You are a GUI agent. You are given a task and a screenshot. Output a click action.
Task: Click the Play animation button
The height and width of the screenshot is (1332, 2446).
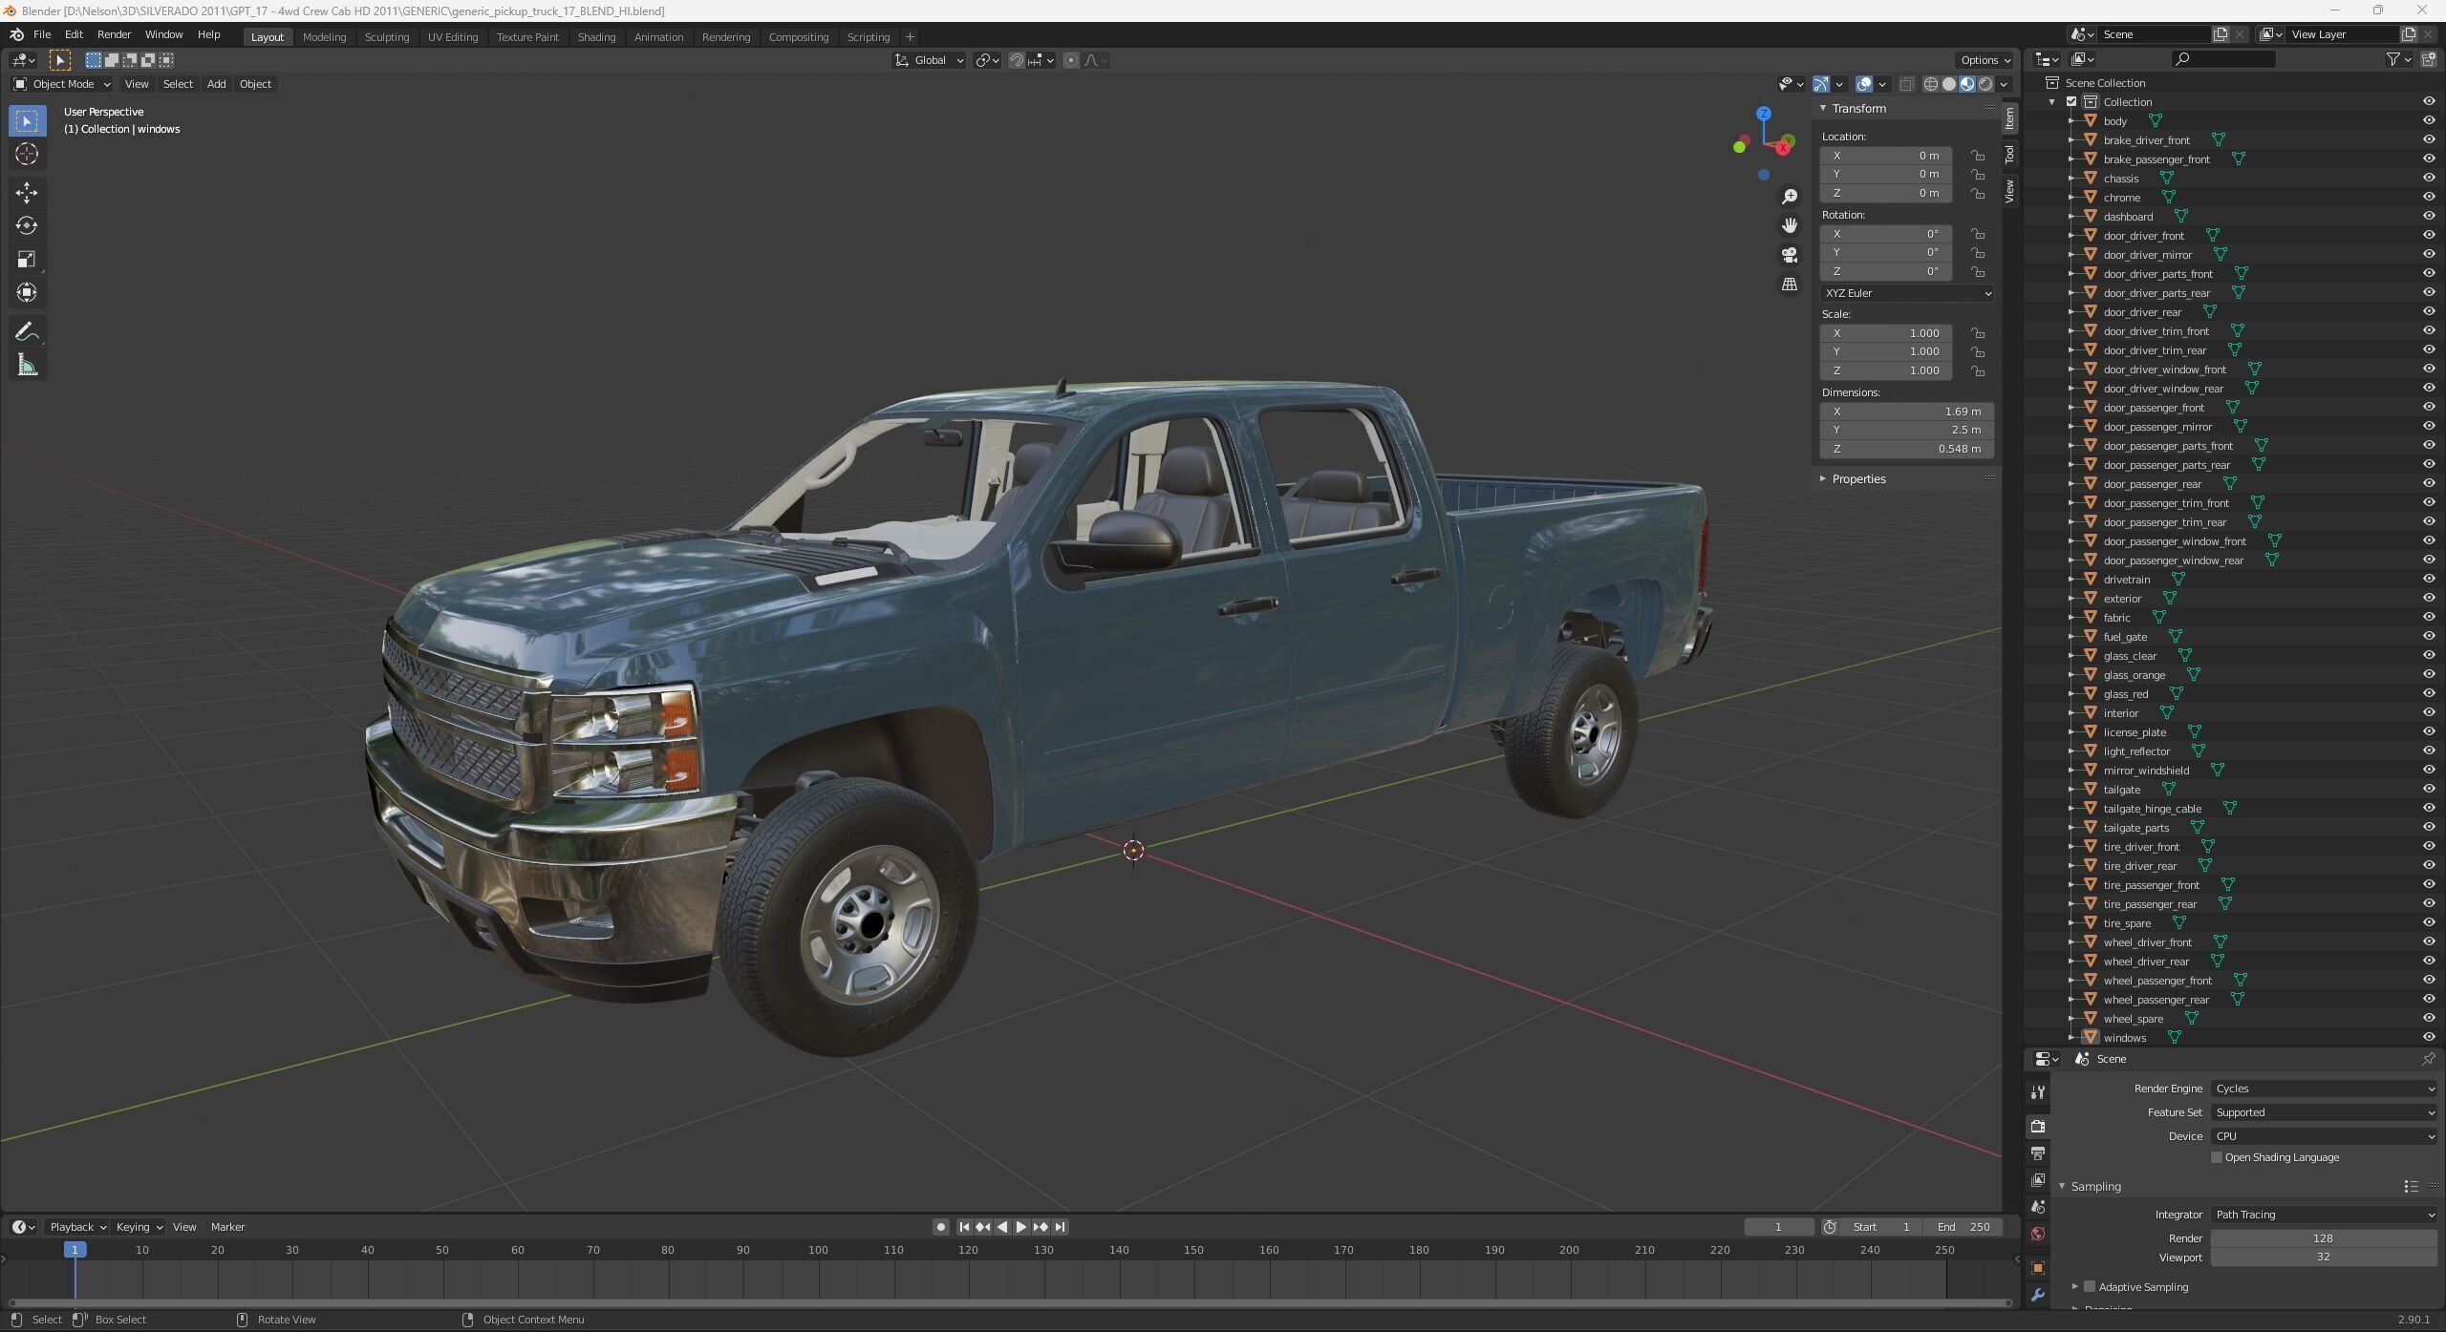[x=1020, y=1227]
